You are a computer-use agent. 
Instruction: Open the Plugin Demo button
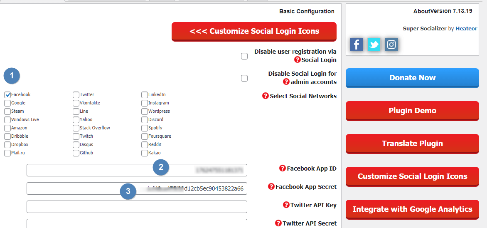[x=413, y=111]
